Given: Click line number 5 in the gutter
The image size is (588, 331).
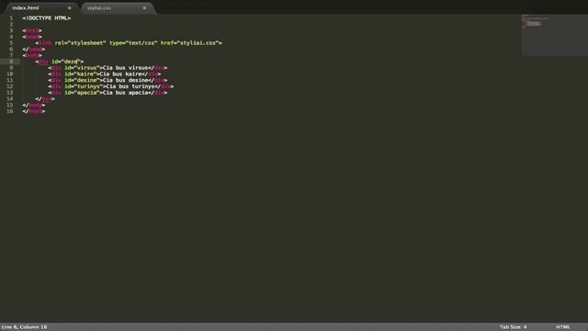Looking at the screenshot, I should tap(11, 43).
